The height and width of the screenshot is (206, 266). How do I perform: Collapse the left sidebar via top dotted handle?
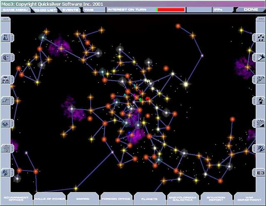click(5, 19)
